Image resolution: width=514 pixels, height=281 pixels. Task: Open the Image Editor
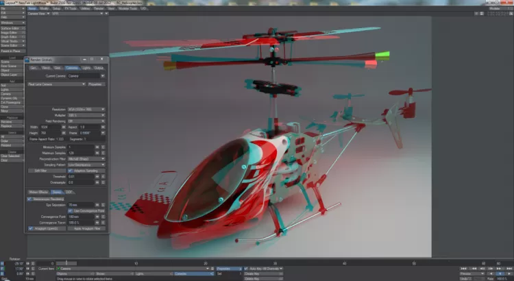click(13, 33)
